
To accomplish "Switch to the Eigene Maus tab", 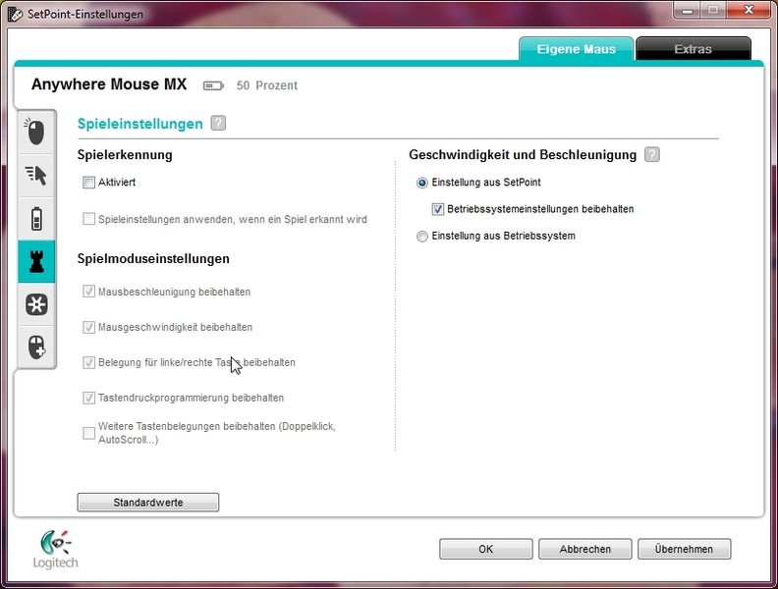I will [576, 49].
